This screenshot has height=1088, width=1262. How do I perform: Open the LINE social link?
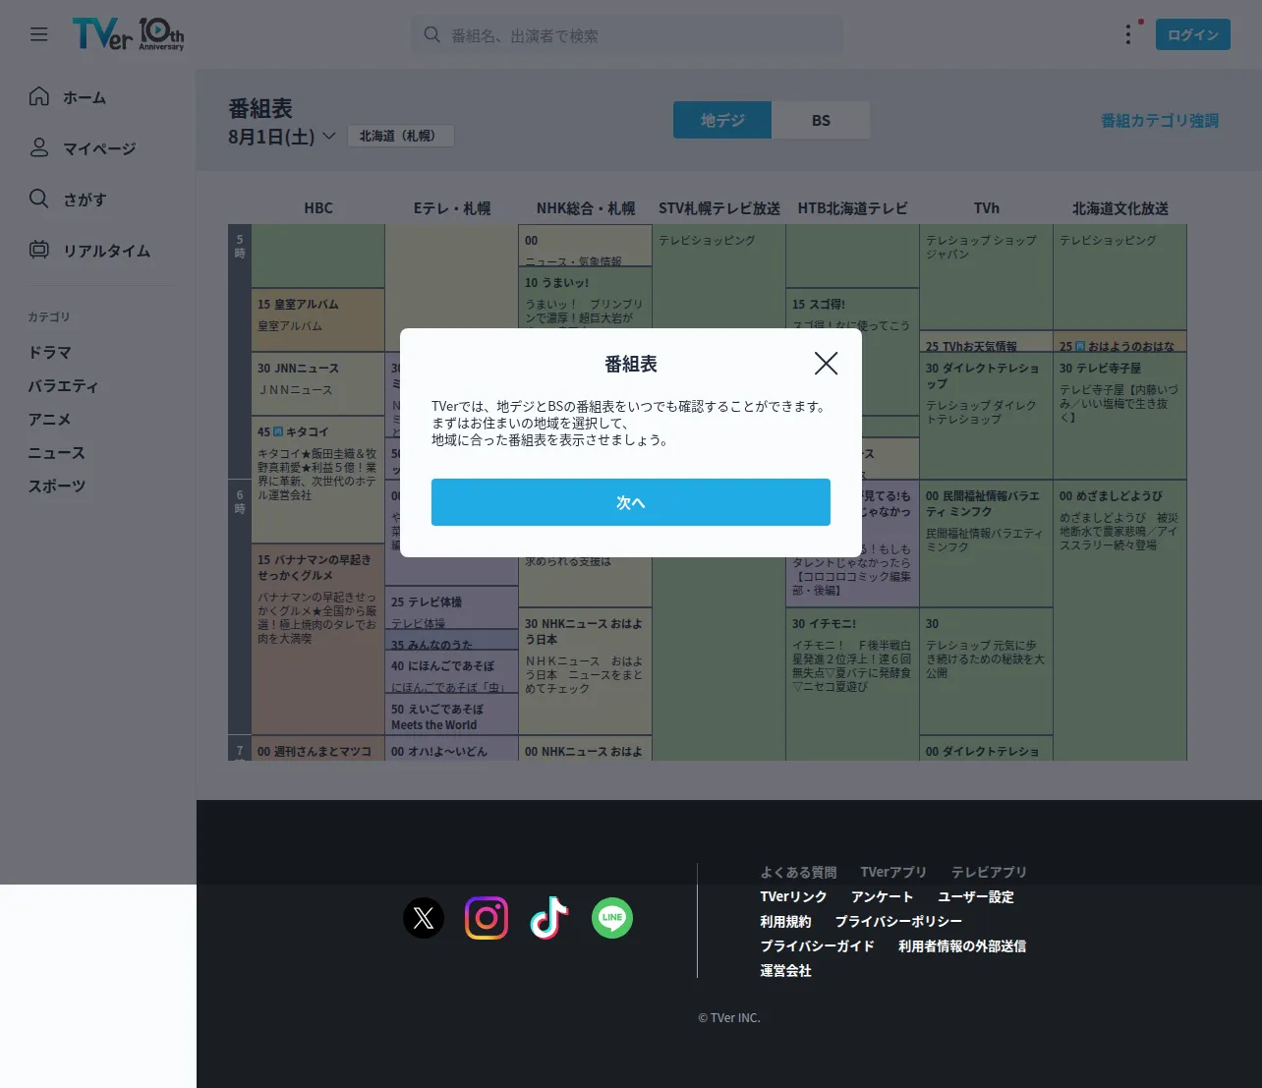pos(612,918)
